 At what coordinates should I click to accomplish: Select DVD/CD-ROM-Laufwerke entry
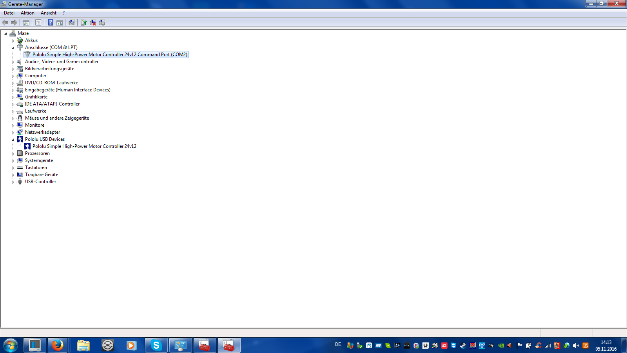click(51, 83)
